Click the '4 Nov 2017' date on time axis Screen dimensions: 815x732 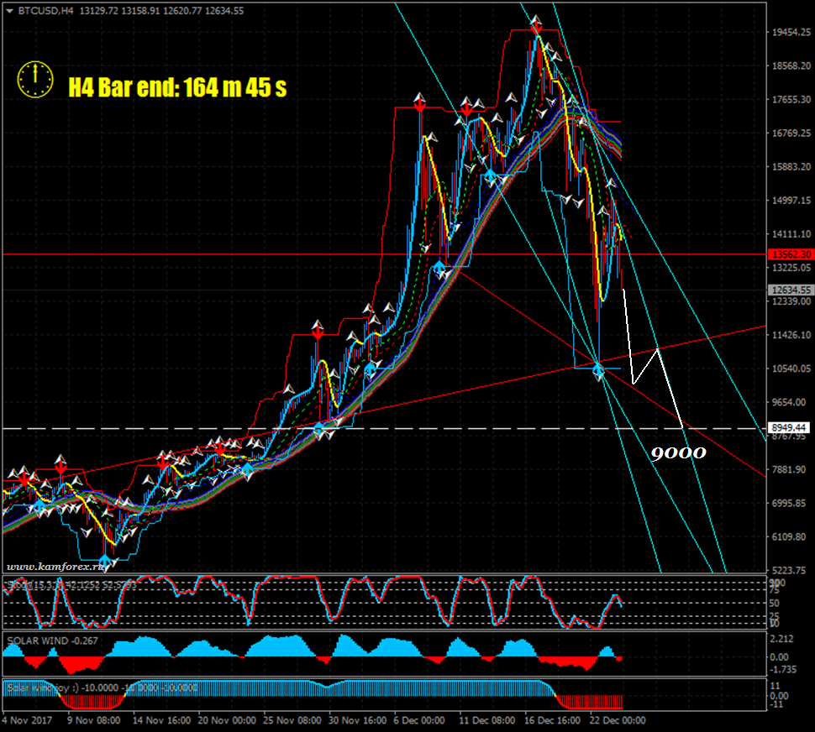(27, 720)
